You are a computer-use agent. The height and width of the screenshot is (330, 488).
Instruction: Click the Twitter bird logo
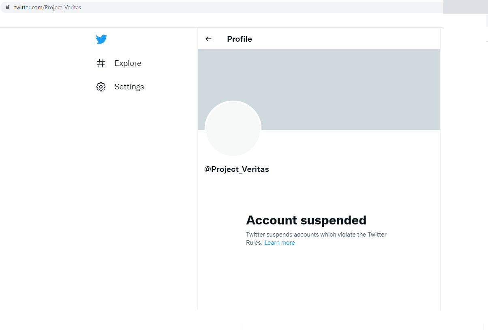click(101, 39)
